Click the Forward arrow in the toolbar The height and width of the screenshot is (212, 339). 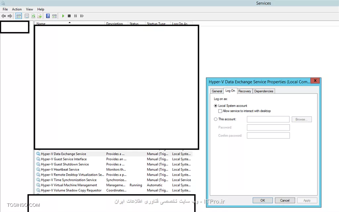click(x=10, y=16)
